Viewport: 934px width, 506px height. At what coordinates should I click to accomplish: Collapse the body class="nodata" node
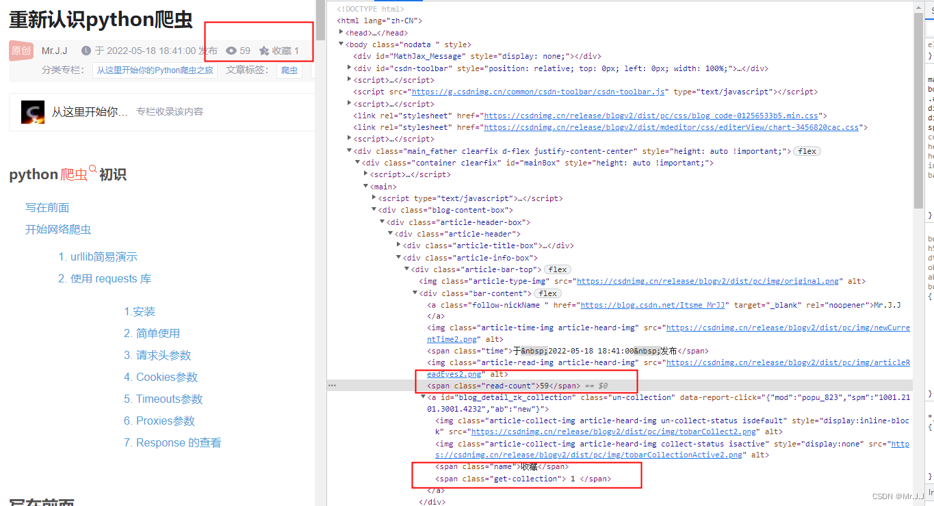pos(341,44)
